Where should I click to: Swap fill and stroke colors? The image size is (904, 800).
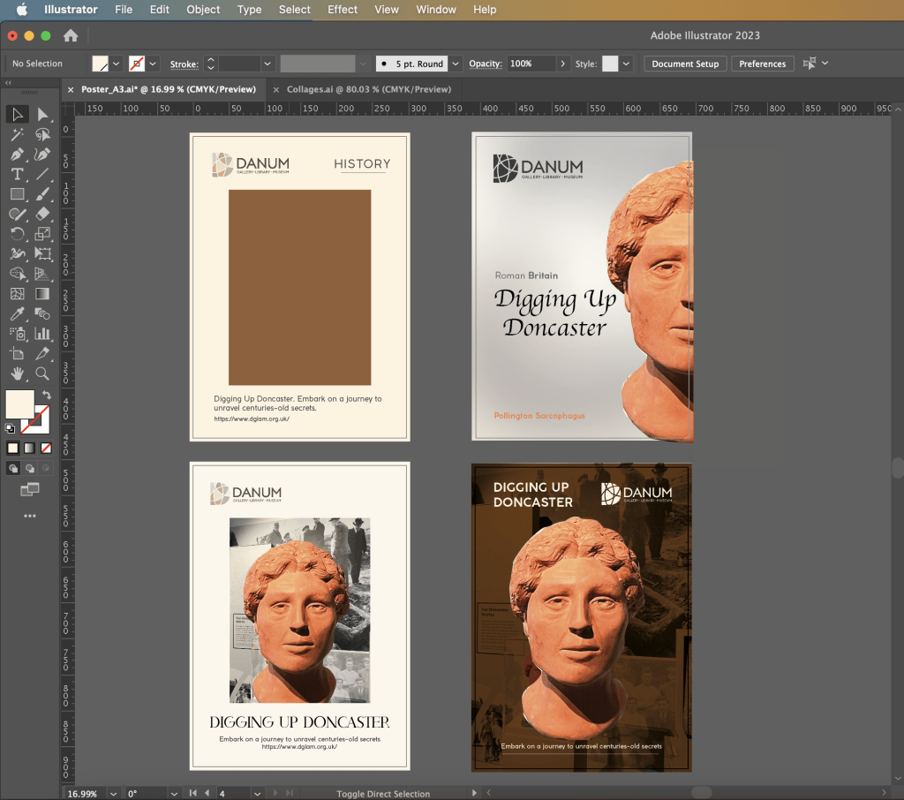(47, 394)
